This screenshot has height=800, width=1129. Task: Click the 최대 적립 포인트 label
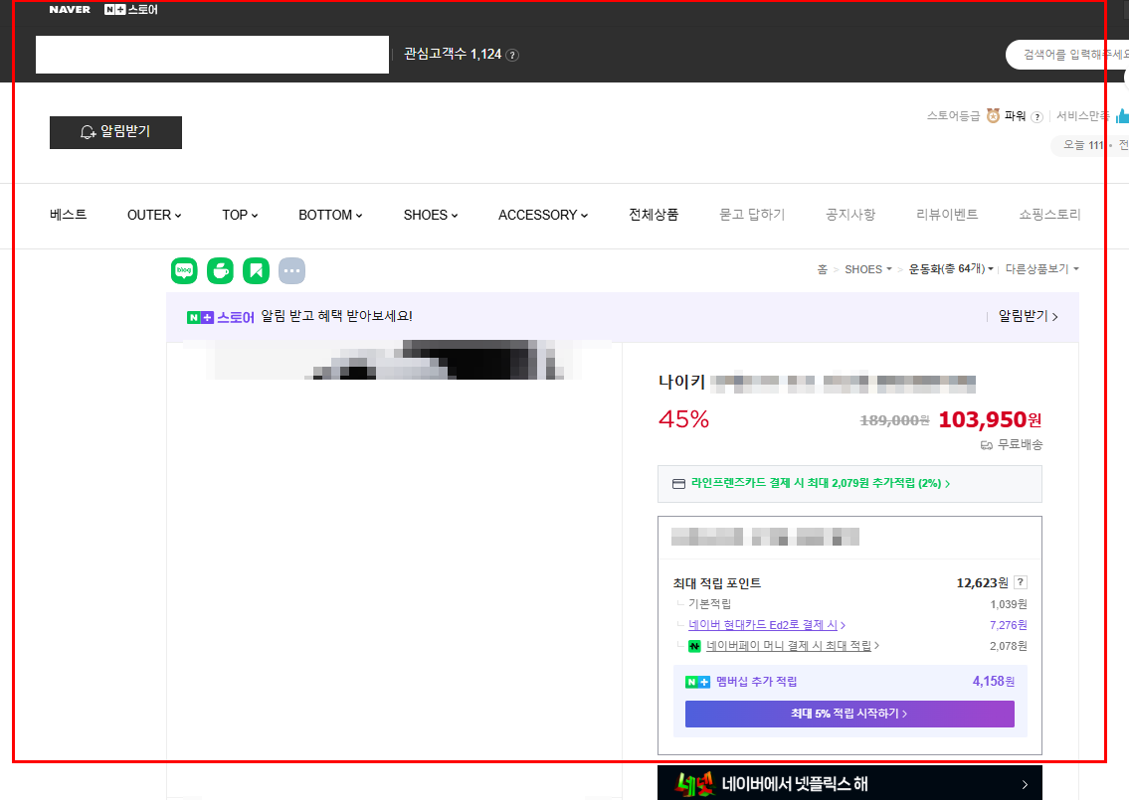(x=717, y=583)
